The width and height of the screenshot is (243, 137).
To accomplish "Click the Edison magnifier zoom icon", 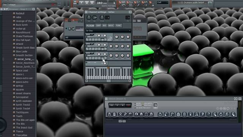I will coord(151,115).
